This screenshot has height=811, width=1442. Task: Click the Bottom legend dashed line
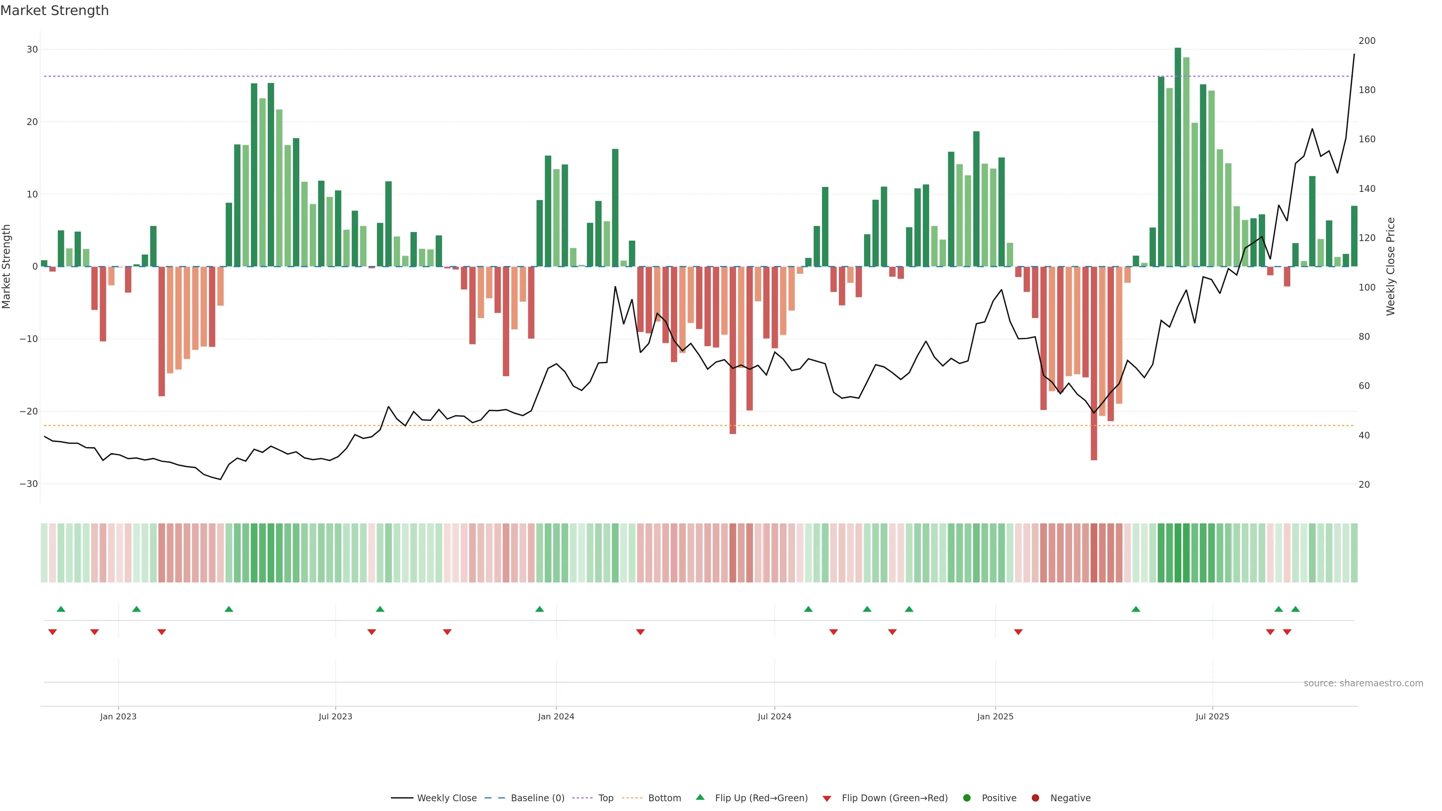tap(632, 798)
